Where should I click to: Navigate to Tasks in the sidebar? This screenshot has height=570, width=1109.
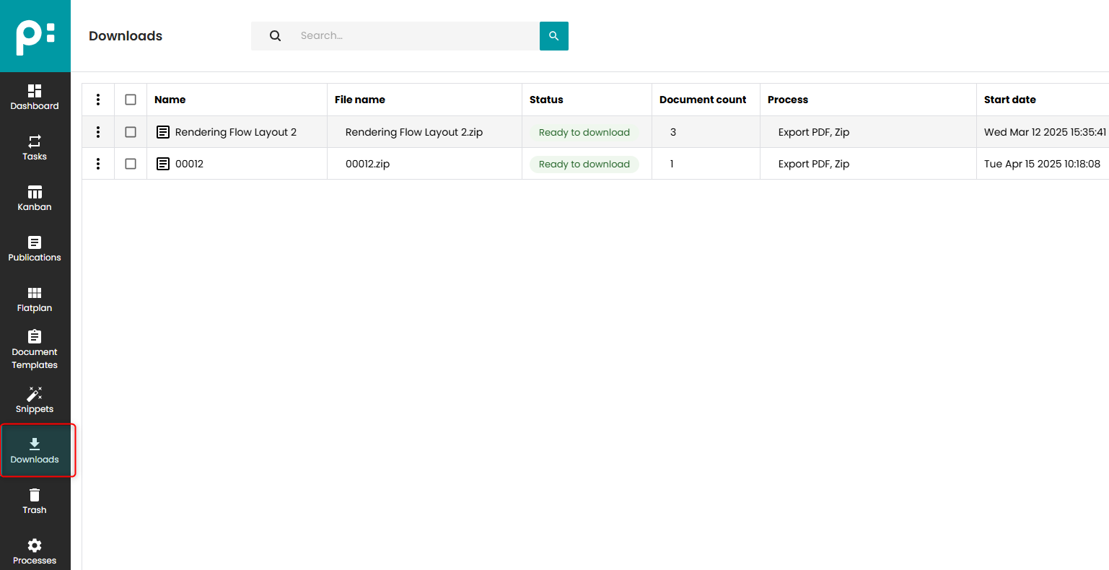pos(34,148)
